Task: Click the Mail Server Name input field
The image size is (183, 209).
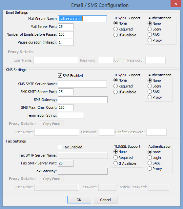Action: point(82,19)
